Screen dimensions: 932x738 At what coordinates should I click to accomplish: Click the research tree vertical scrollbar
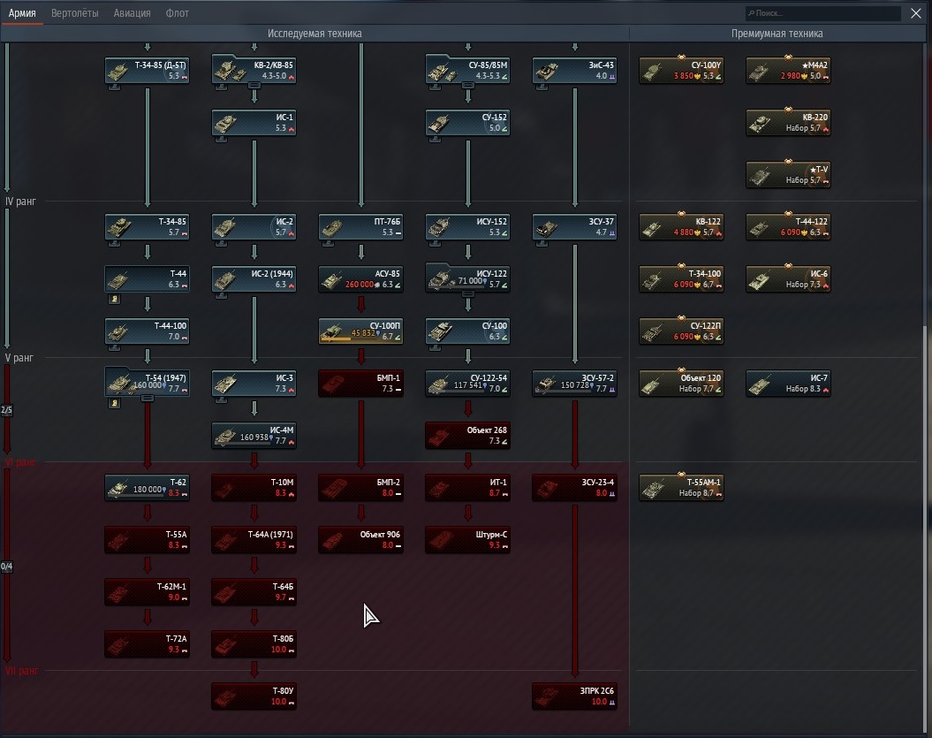(924, 529)
